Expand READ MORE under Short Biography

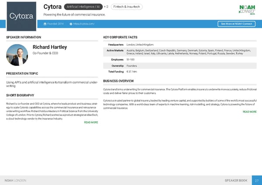[x=90, y=123]
